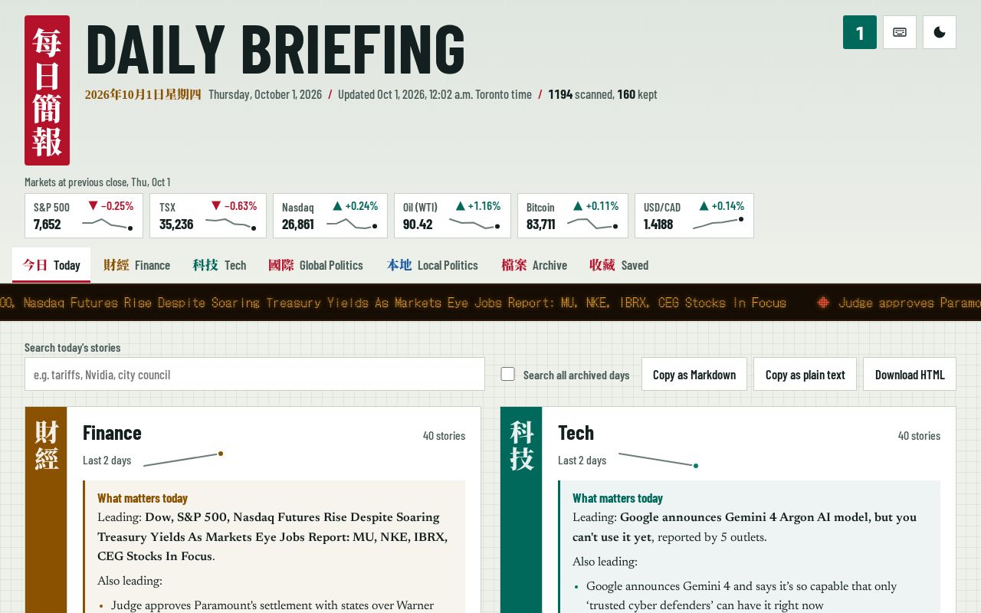Click the keyboard shortcuts icon button
The image size is (981, 613).
click(900, 32)
